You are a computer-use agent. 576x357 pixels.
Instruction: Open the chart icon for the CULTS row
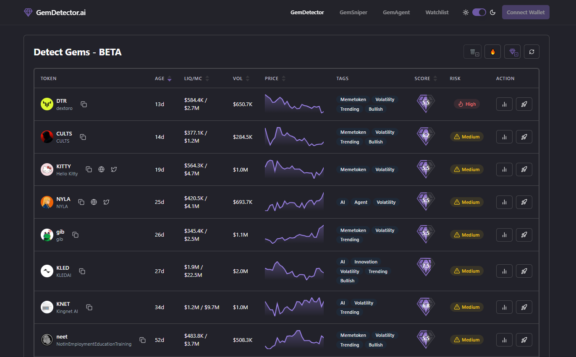click(504, 137)
